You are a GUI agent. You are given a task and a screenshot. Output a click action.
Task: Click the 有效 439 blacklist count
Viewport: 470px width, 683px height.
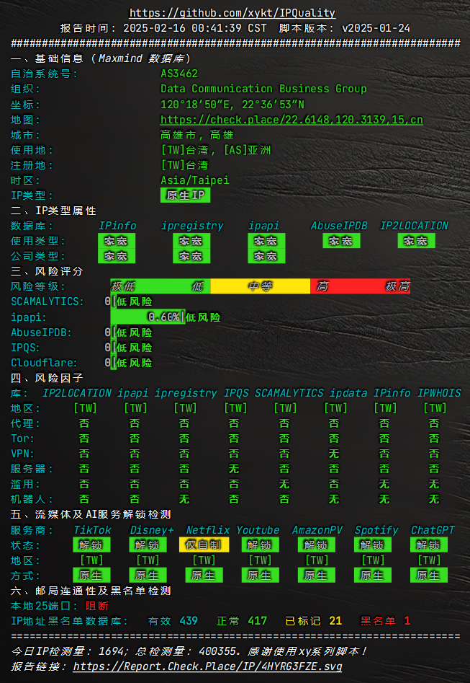173,621
